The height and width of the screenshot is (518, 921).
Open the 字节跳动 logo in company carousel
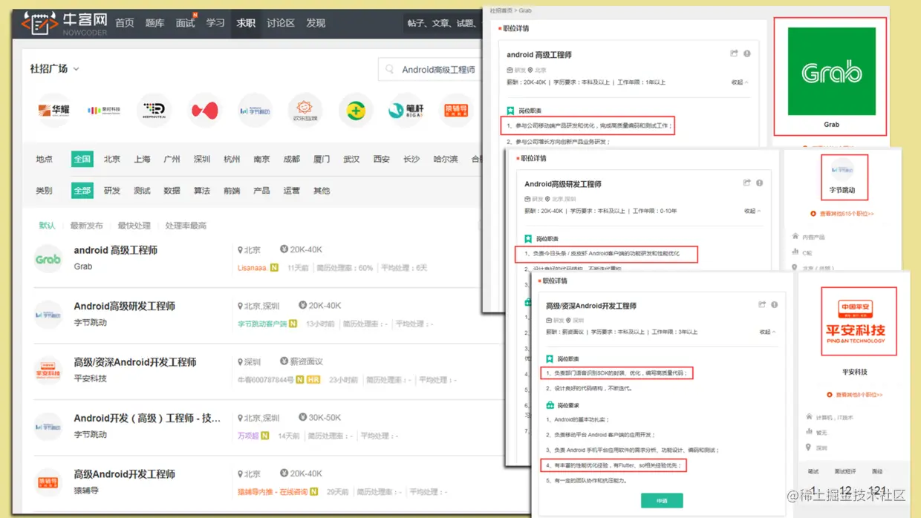(255, 111)
